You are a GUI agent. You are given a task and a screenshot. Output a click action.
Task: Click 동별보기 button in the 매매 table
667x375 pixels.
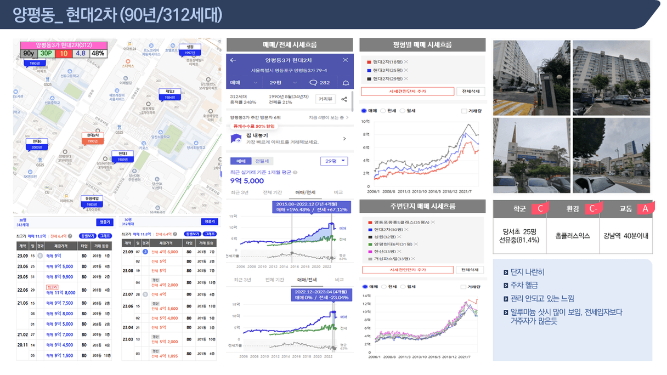pos(87,235)
